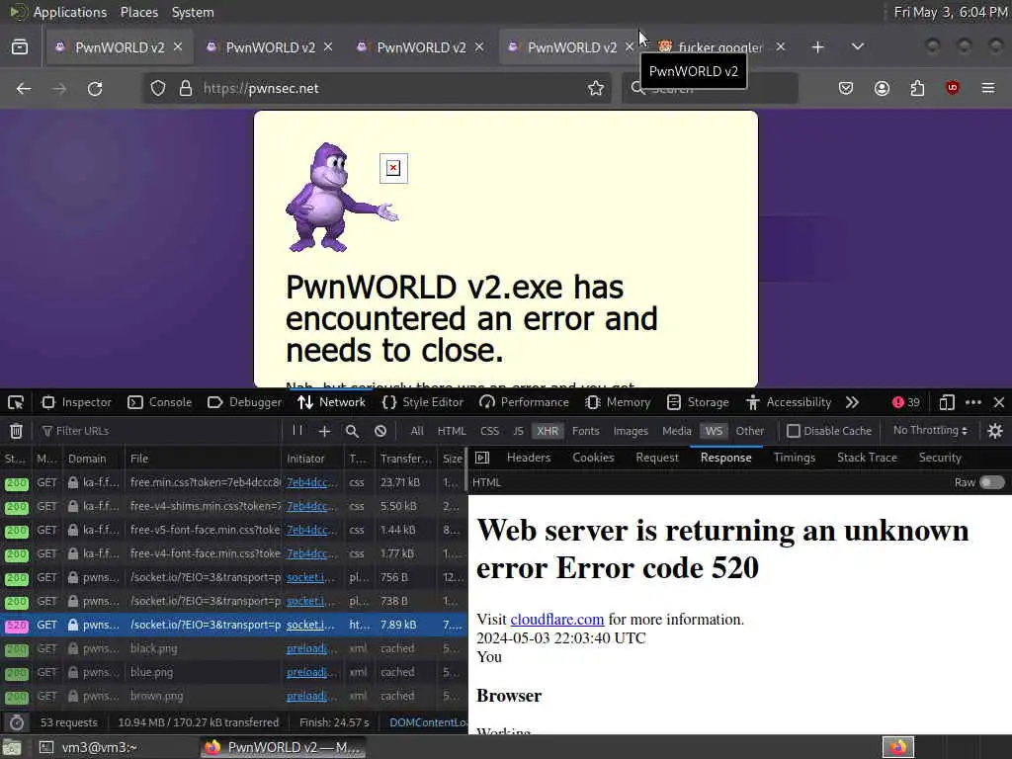The image size is (1012, 759).
Task: Open the Firefox account icon
Action: [882, 88]
